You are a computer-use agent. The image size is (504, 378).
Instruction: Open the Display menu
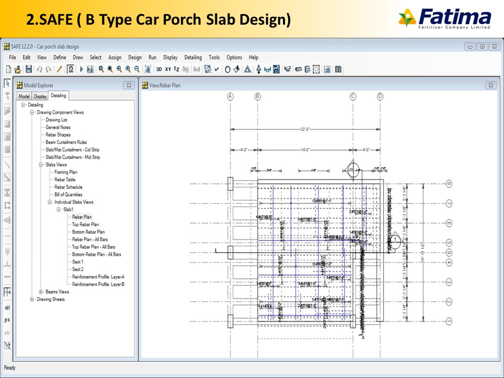(x=170, y=58)
